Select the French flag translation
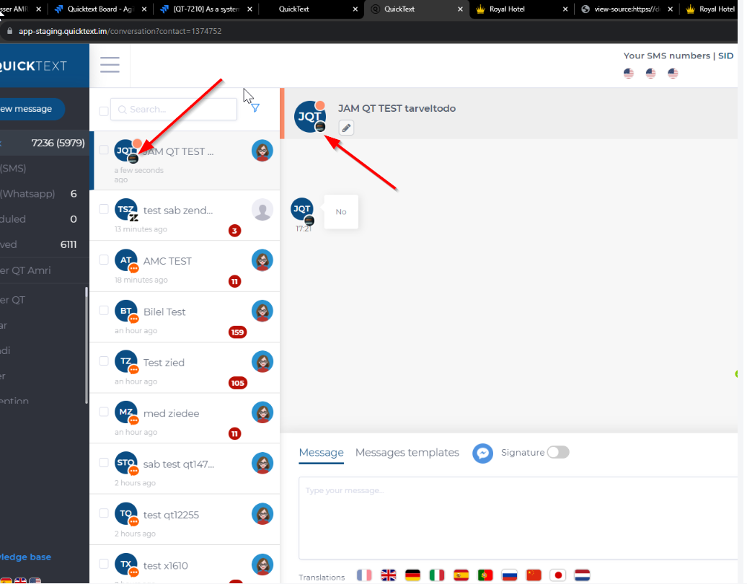Screen dimensions: 747x584 pyautogui.click(x=364, y=575)
